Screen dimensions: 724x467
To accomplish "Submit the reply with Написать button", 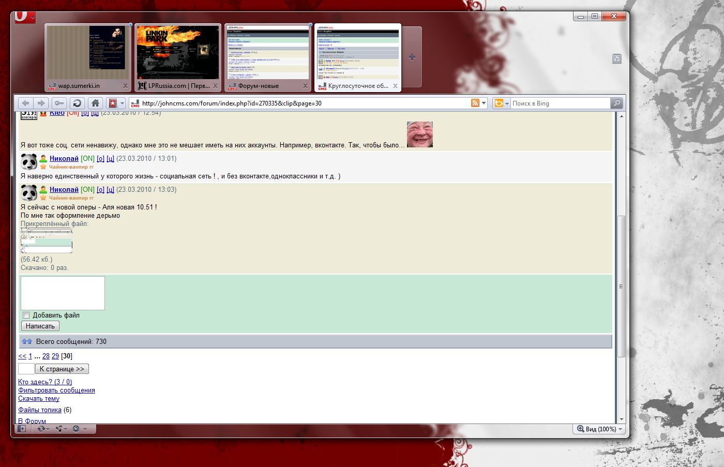I will click(x=40, y=326).
